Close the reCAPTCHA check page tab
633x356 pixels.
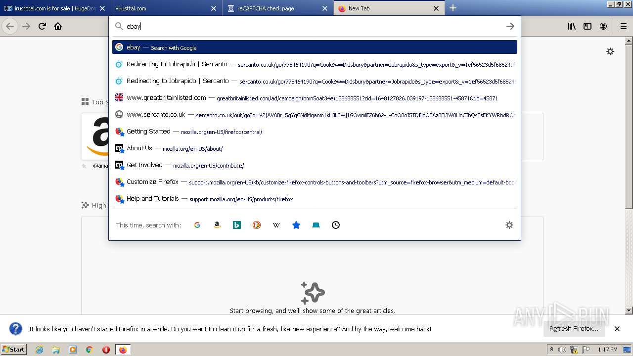click(324, 8)
